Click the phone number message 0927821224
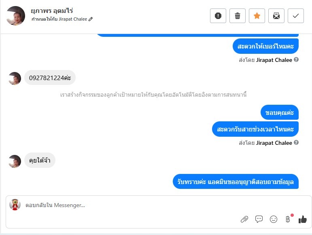Image resolution: width=312 pixels, height=235 pixels. pyautogui.click(x=50, y=78)
